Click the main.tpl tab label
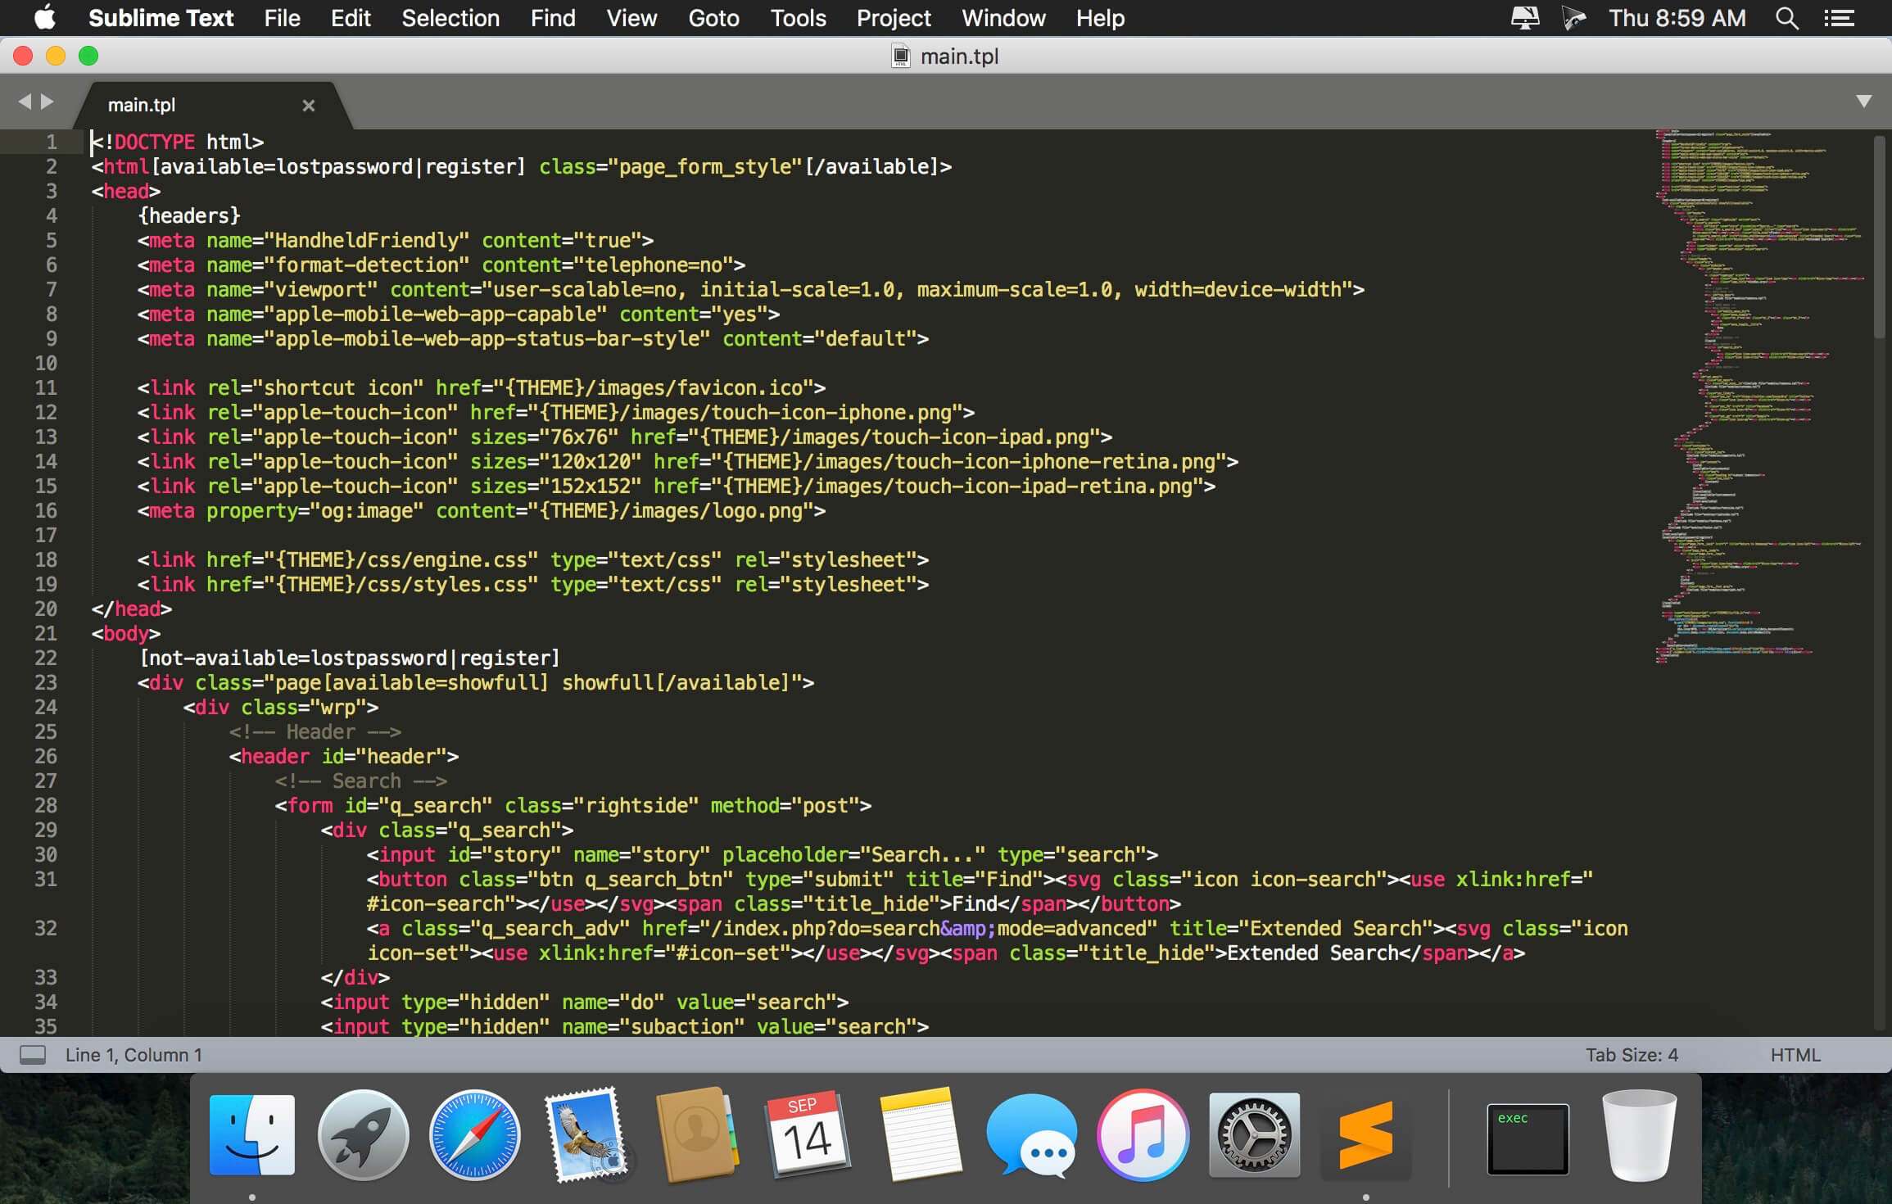The height and width of the screenshot is (1204, 1892). tap(142, 103)
